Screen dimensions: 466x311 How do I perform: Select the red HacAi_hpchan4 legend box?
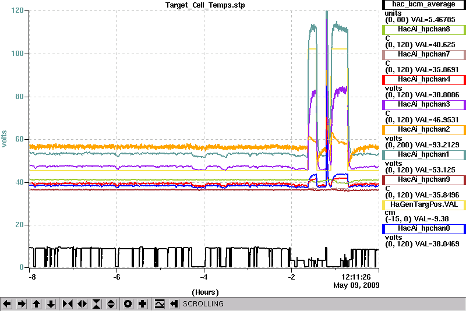tap(424, 80)
